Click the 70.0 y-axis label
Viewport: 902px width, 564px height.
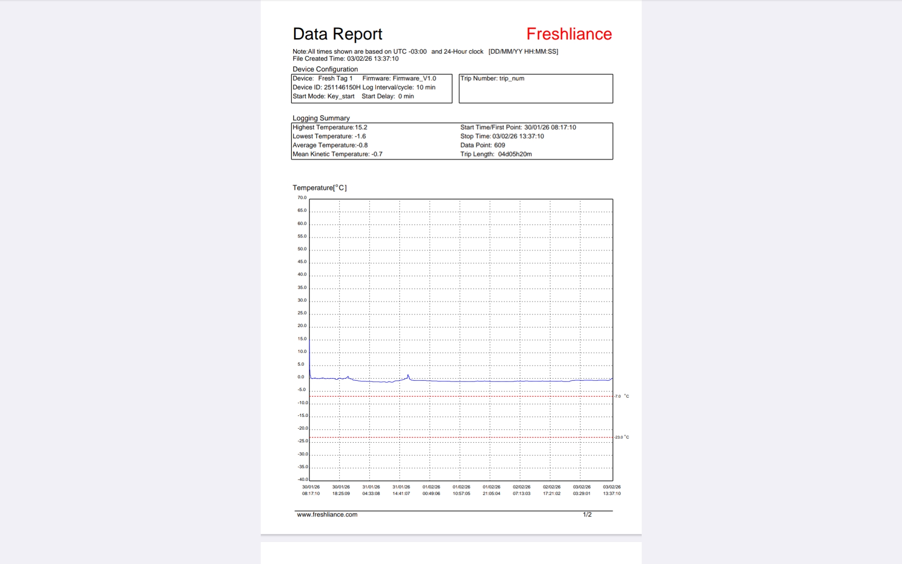point(302,198)
